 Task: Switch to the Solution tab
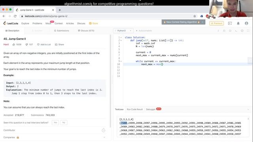tap(37, 31)
